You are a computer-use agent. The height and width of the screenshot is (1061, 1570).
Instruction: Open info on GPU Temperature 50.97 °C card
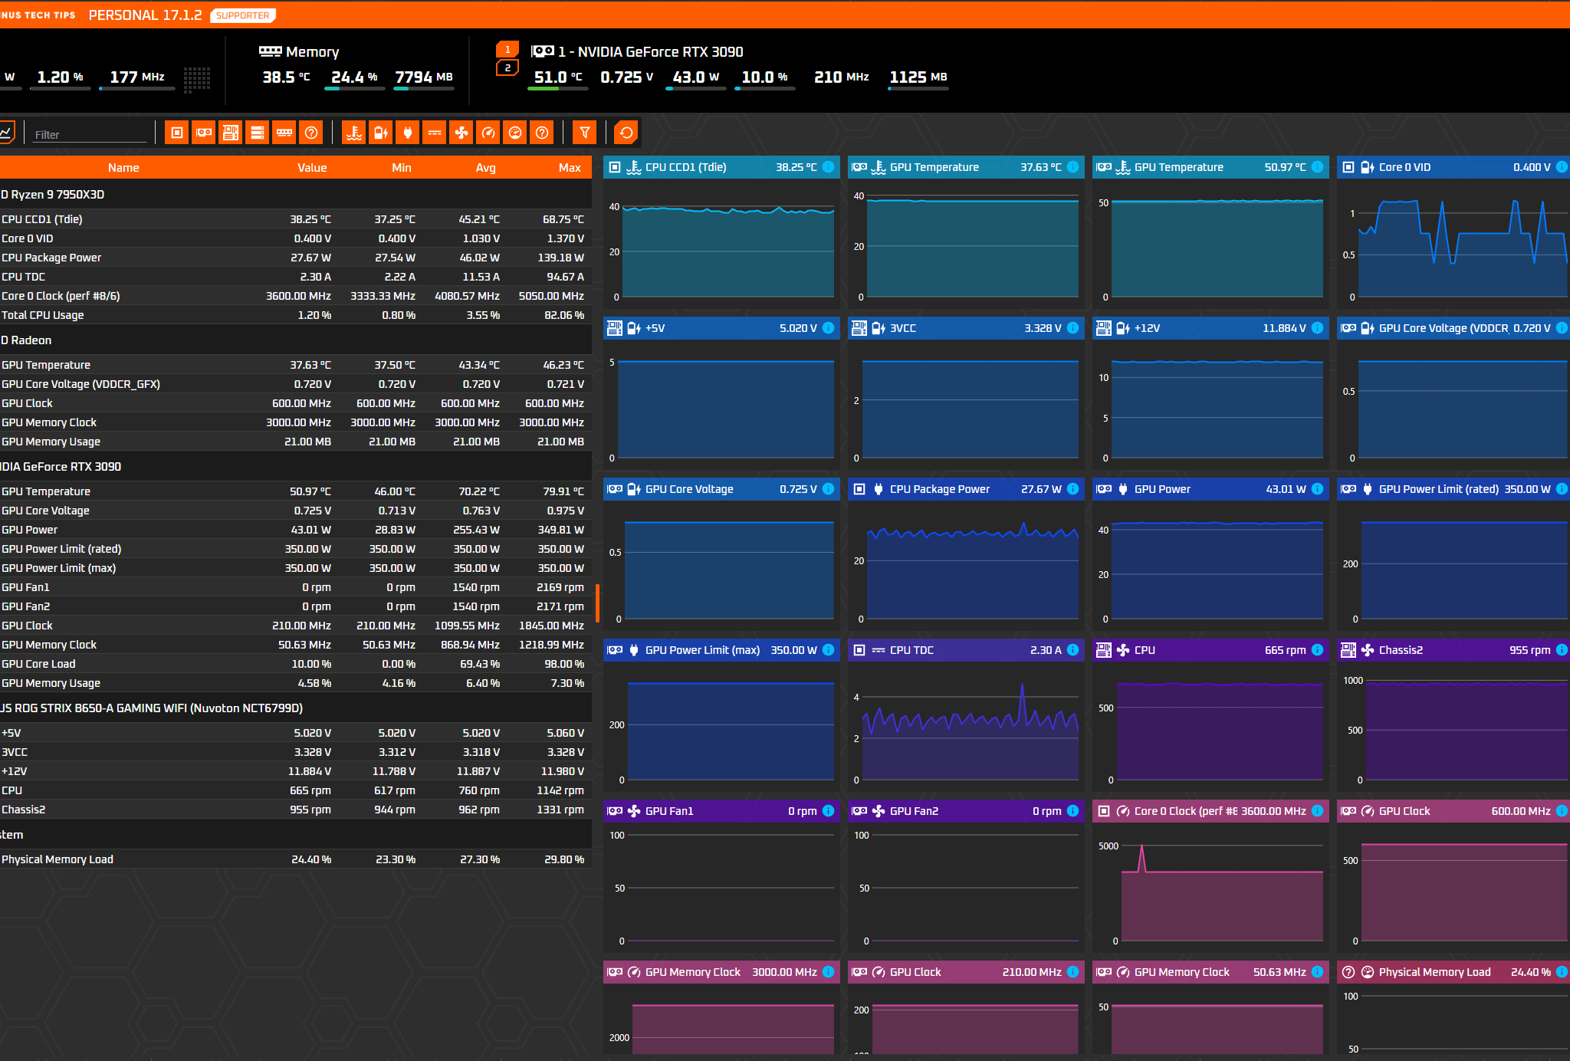(x=1318, y=167)
